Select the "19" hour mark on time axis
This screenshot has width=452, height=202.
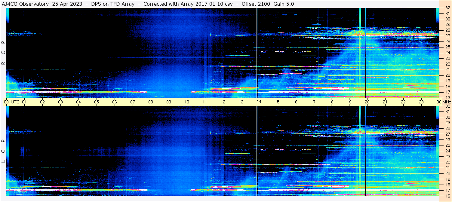[x=349, y=102]
